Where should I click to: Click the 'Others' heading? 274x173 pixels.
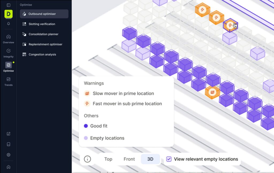91,116
